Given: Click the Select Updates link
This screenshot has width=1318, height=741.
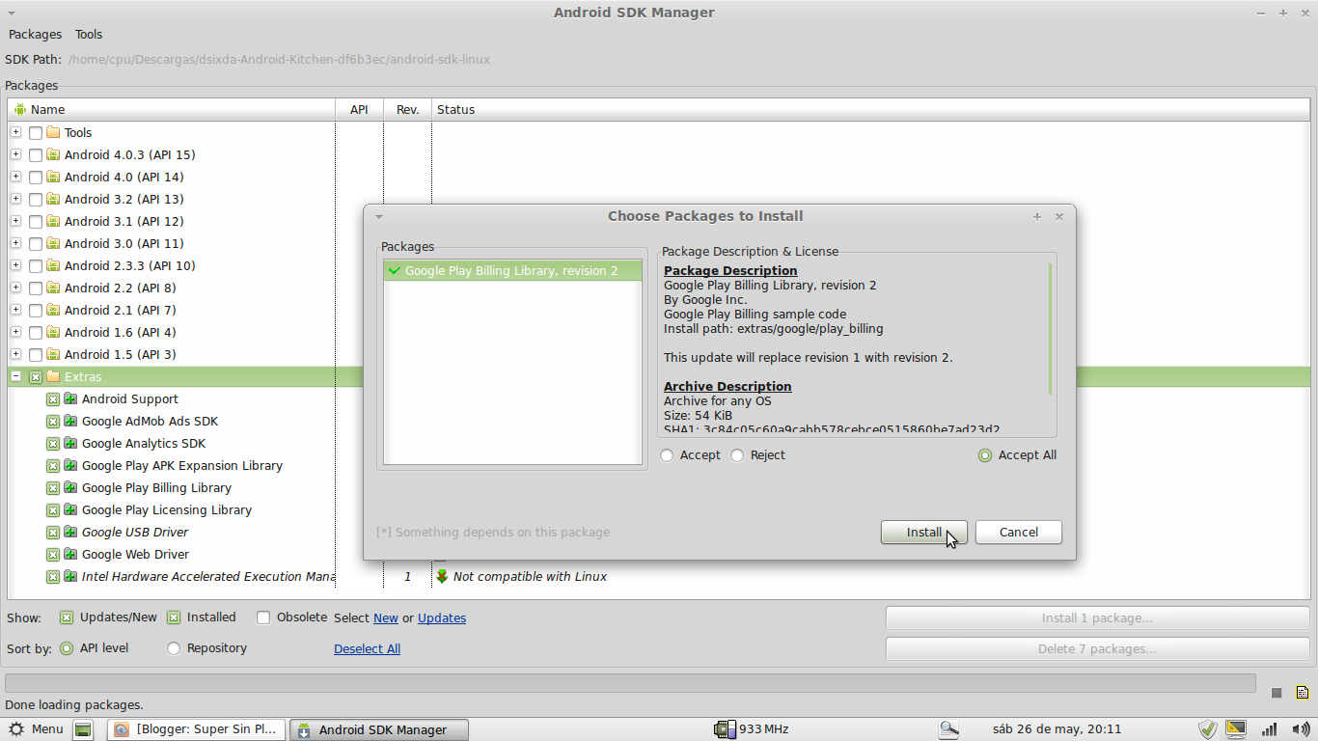Looking at the screenshot, I should pos(442,618).
